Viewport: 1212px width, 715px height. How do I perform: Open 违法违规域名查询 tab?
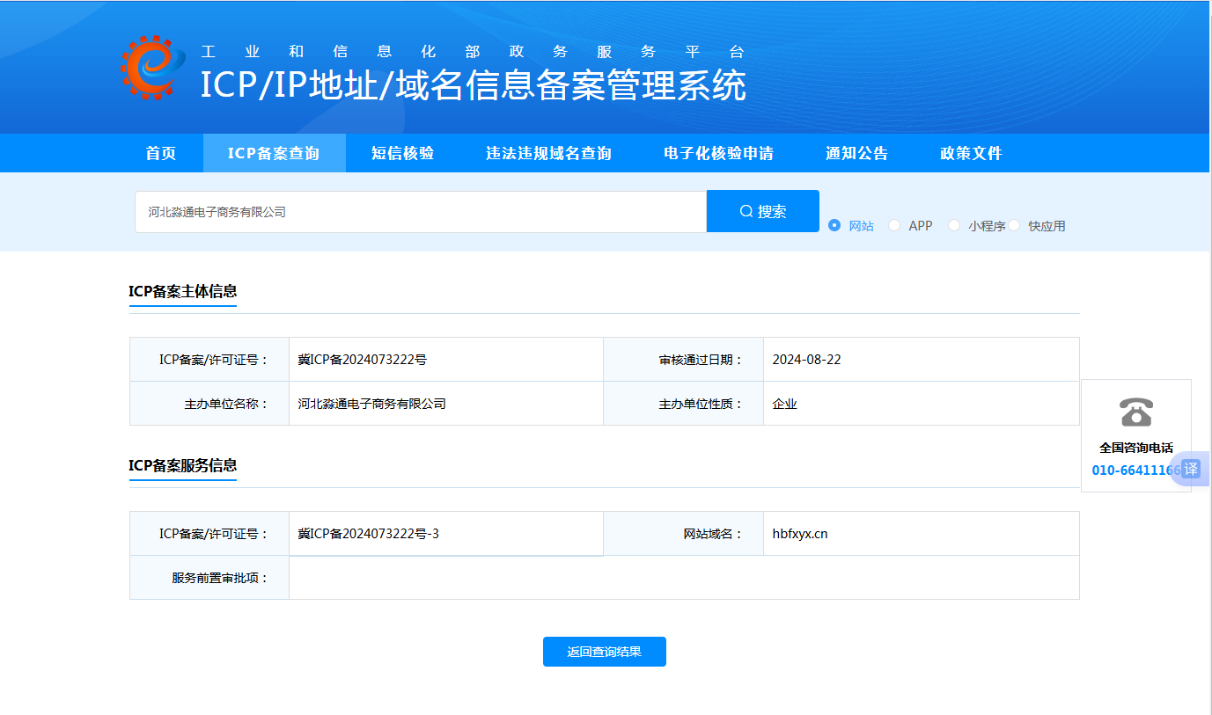click(x=548, y=153)
